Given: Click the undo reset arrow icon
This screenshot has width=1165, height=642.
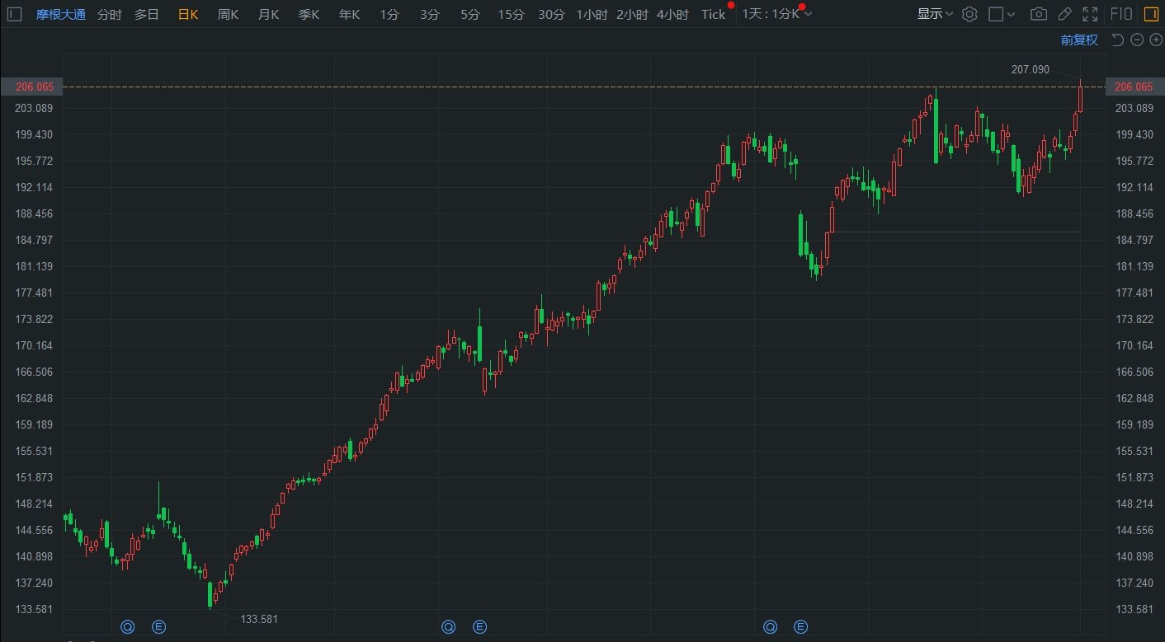Looking at the screenshot, I should coord(1117,40).
